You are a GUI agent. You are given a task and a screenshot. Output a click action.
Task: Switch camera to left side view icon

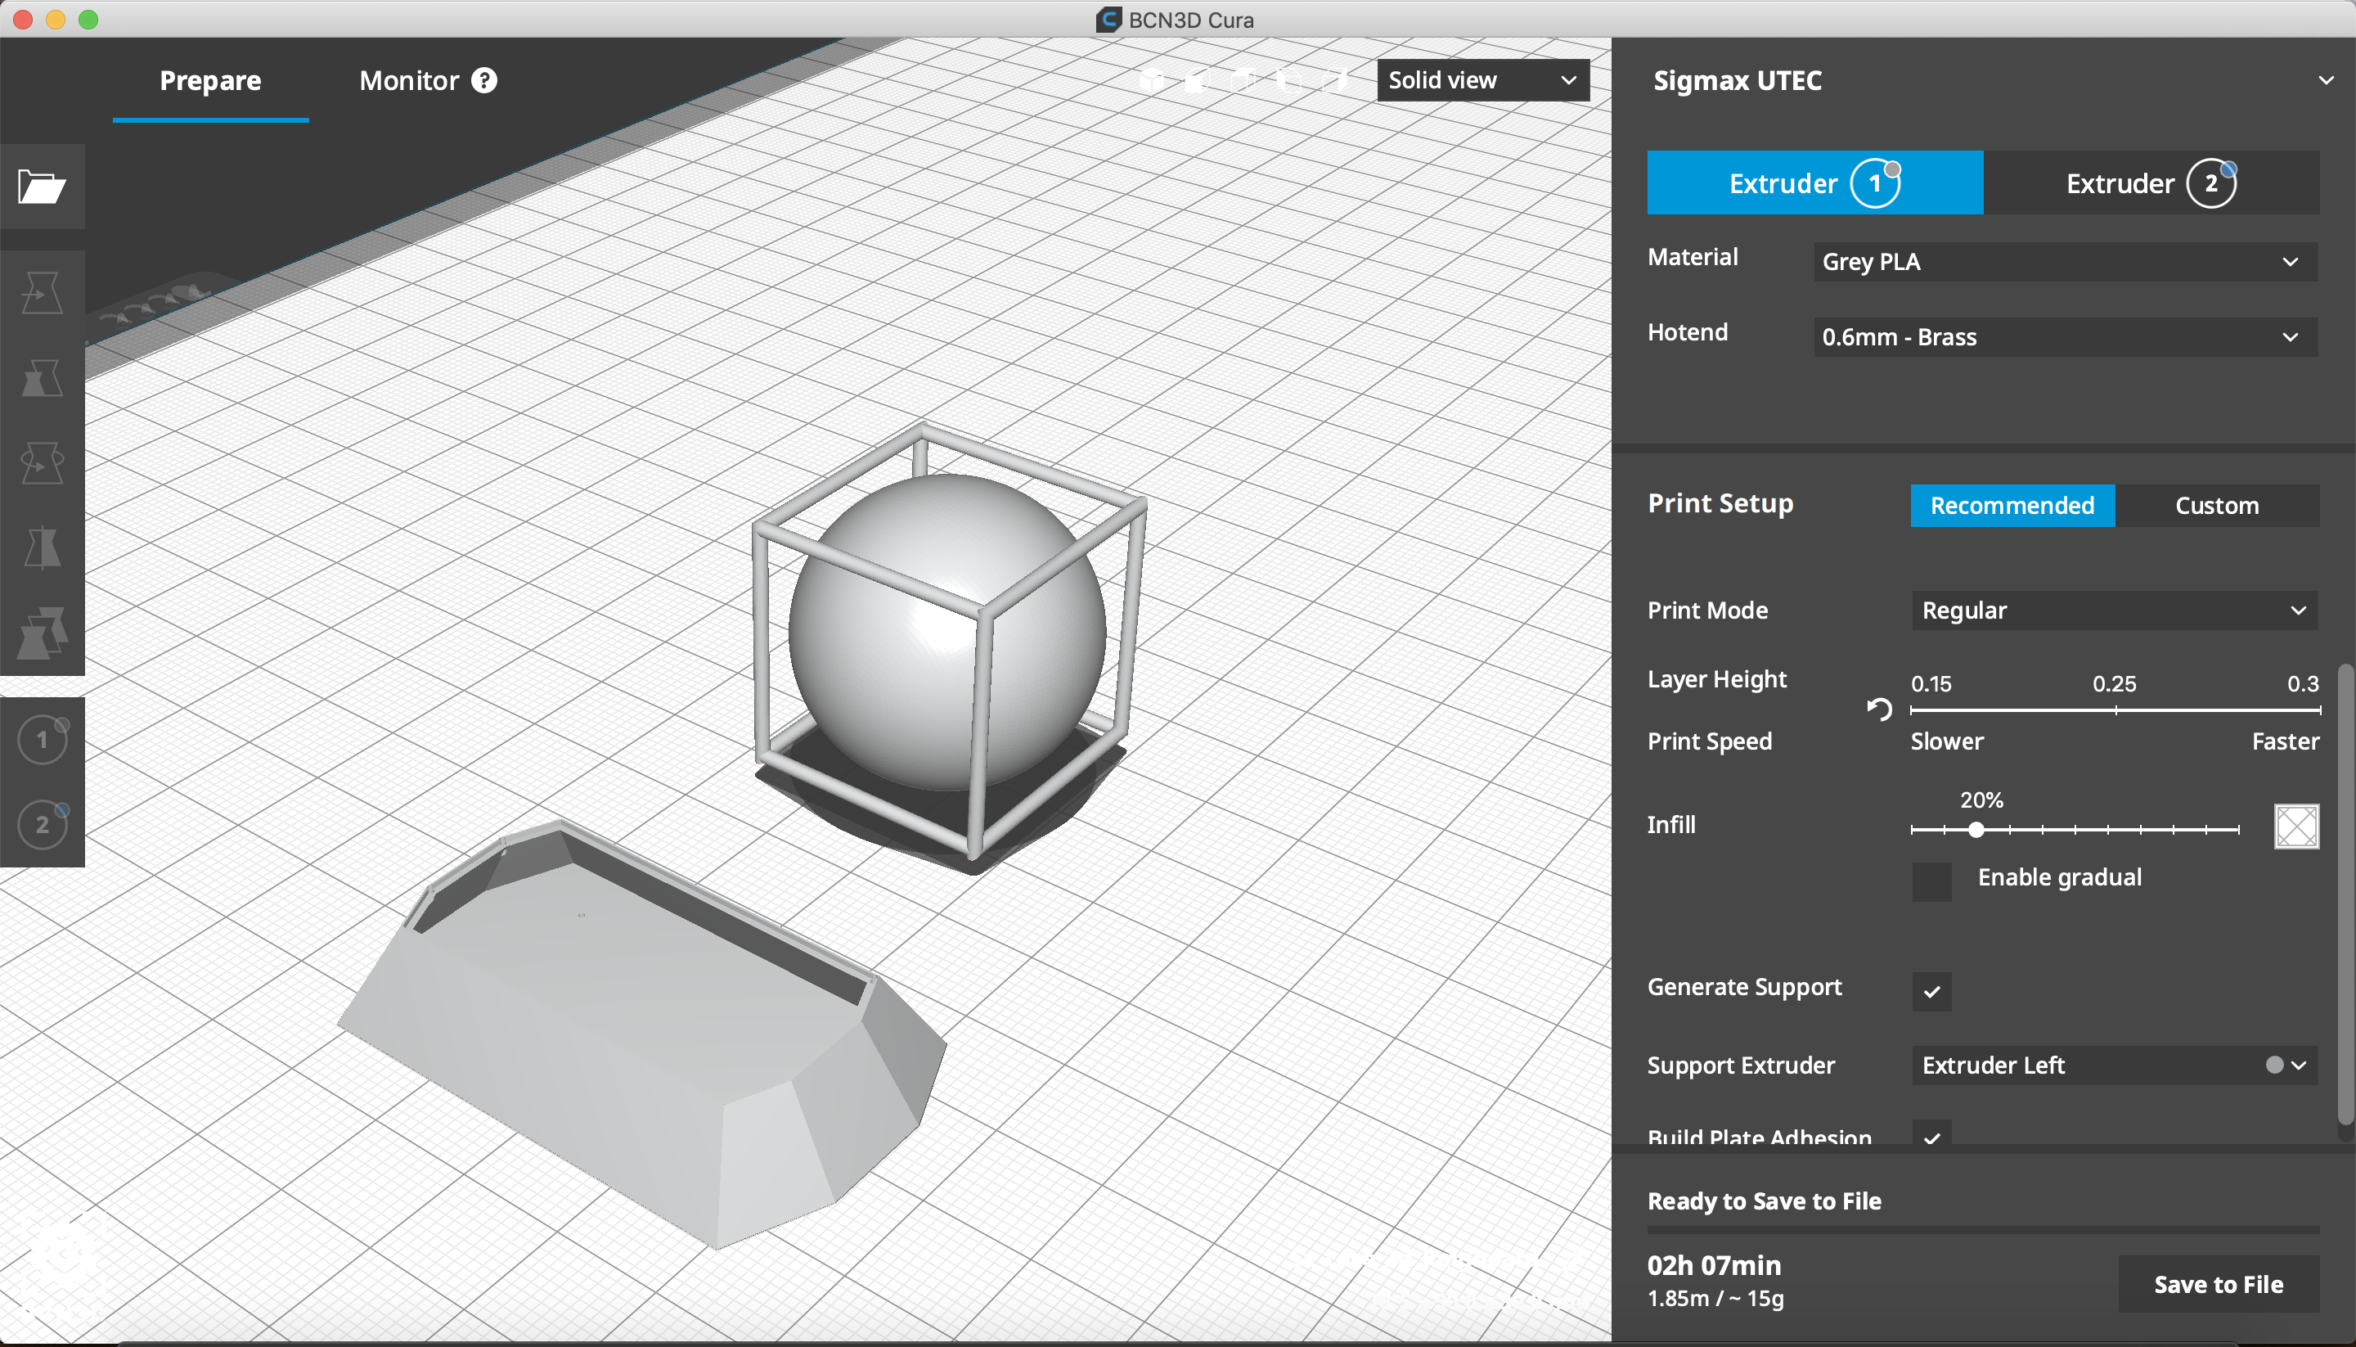pos(1289,80)
